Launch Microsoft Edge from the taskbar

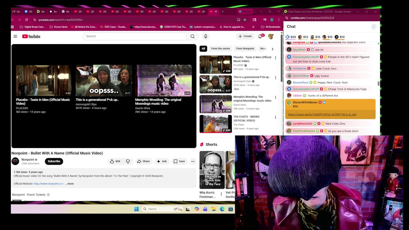222,209
